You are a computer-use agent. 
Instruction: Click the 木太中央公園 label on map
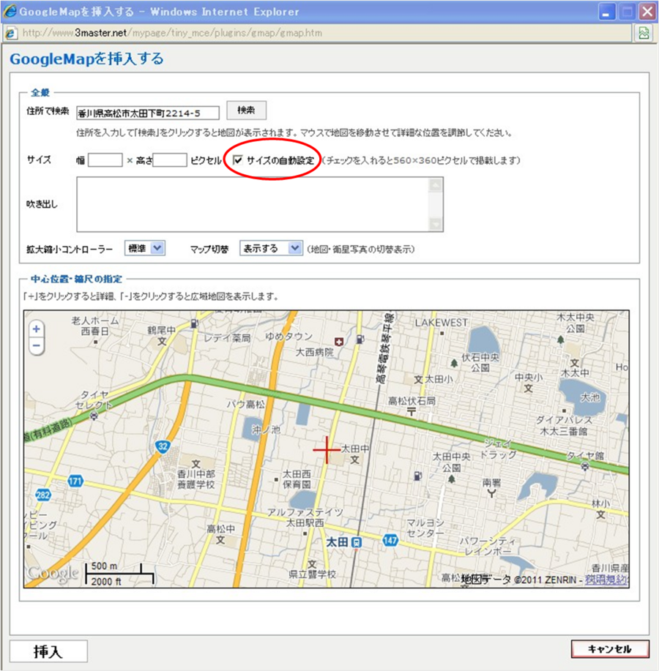pyautogui.click(x=575, y=323)
